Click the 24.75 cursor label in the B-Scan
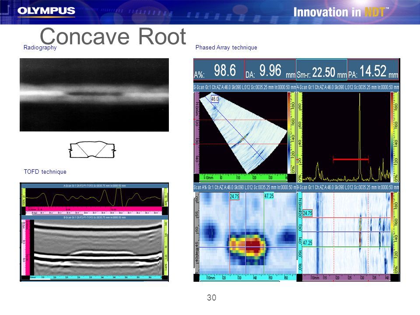This screenshot has width=420, height=315. (x=308, y=213)
